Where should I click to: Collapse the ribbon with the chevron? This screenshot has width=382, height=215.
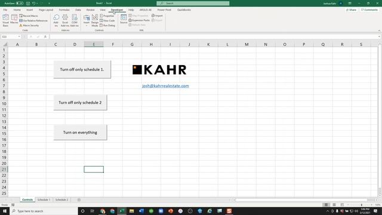(379, 30)
